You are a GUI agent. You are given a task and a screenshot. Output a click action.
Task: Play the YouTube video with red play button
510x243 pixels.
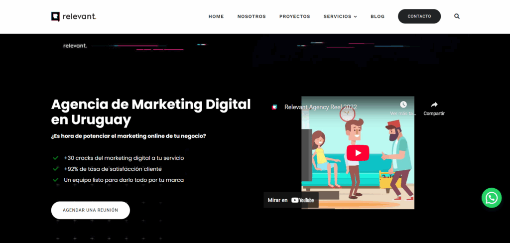[358, 153]
